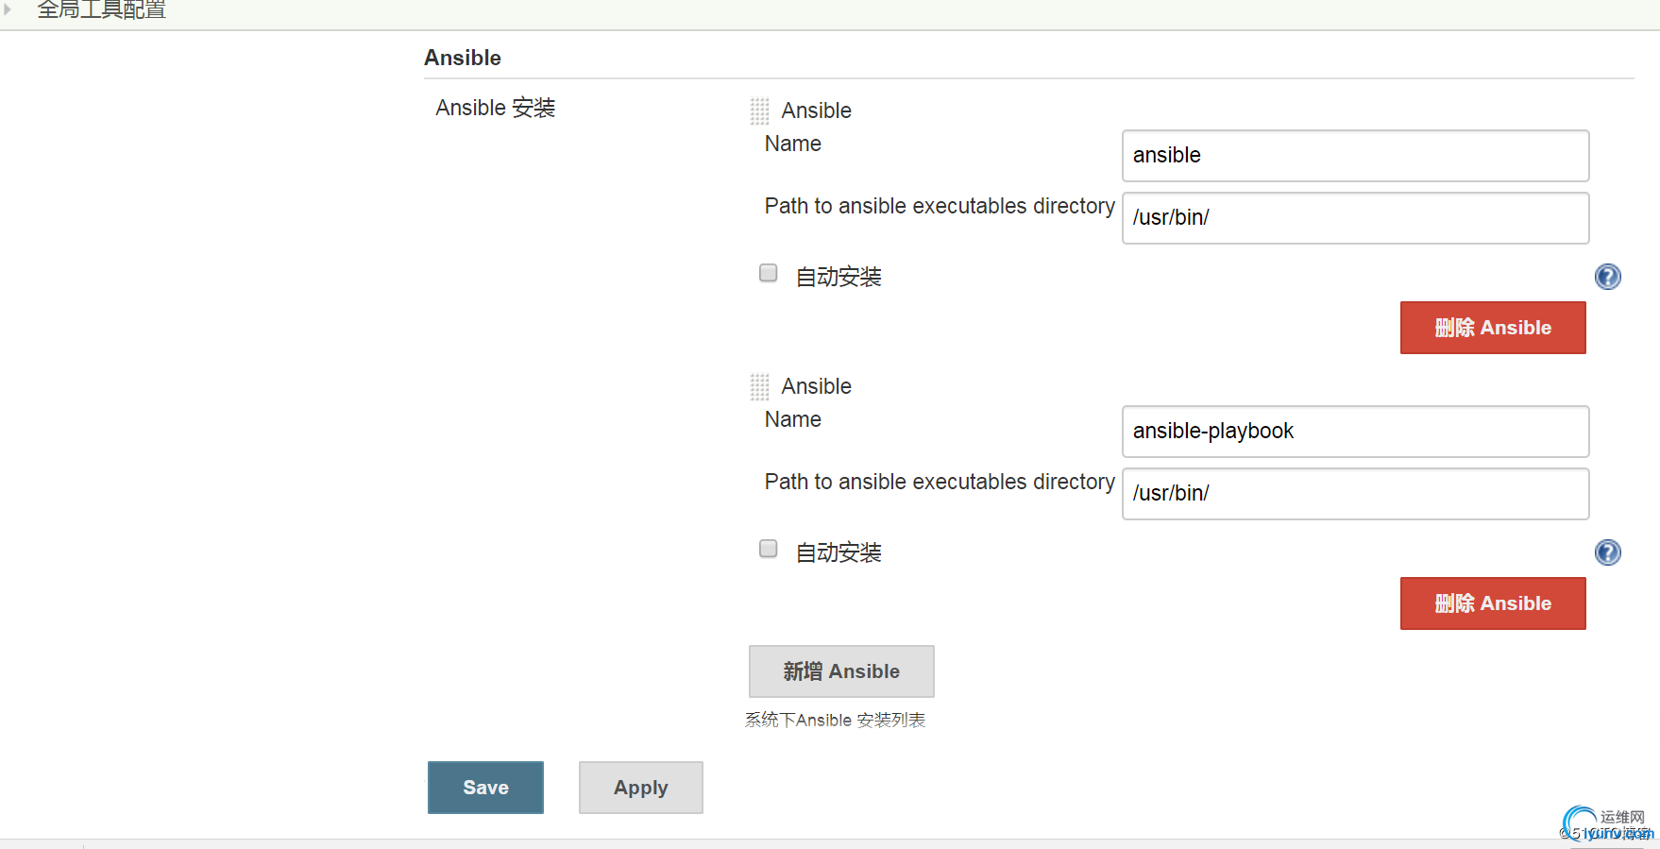This screenshot has height=849, width=1660.
Task: Click the 系统下Ansible 安装列表 description text
Action: click(834, 721)
